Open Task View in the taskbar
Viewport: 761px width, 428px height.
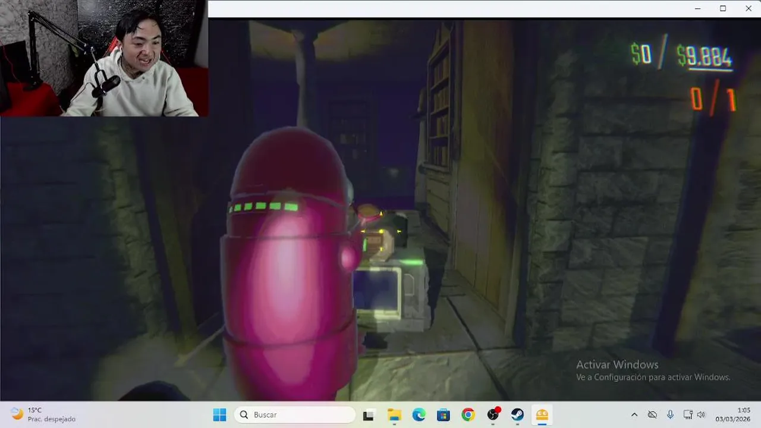pyautogui.click(x=369, y=415)
